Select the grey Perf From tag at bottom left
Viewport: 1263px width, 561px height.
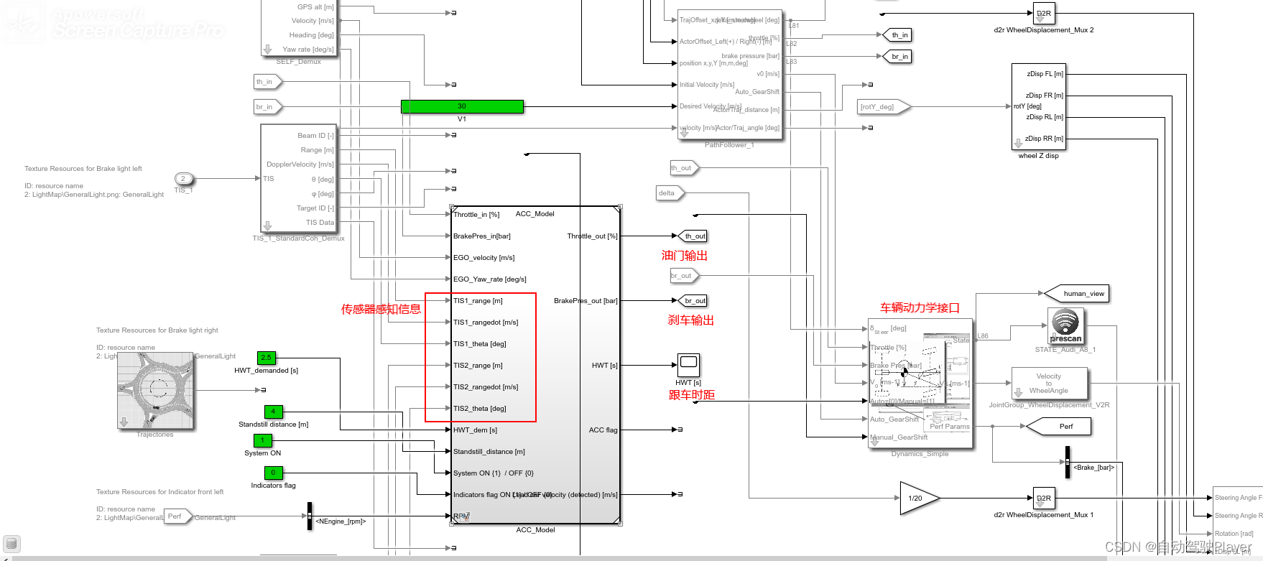point(178,516)
